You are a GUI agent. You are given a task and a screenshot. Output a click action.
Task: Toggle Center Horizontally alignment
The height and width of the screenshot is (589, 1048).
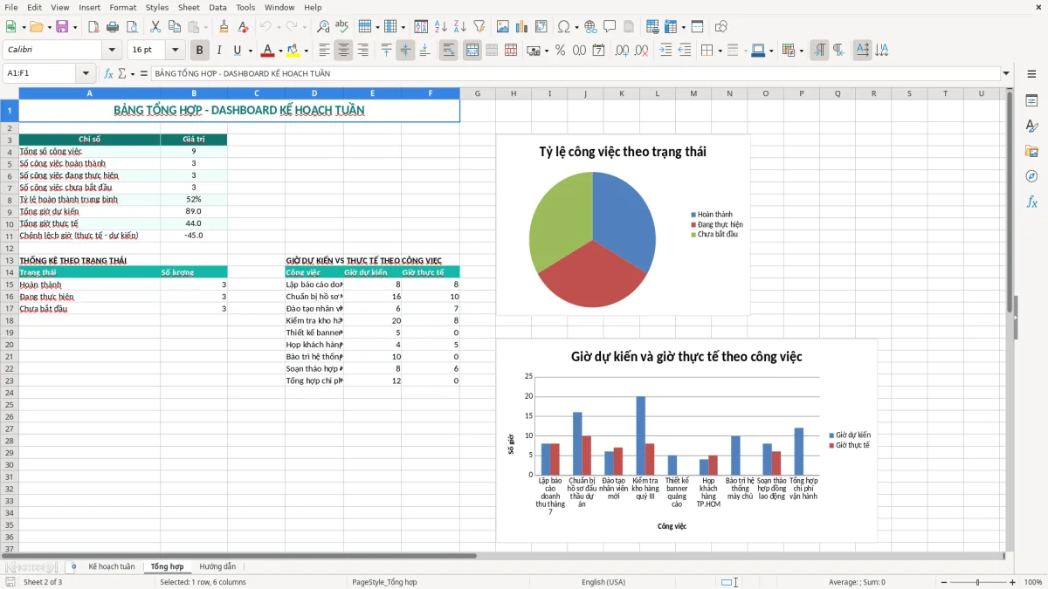(344, 51)
